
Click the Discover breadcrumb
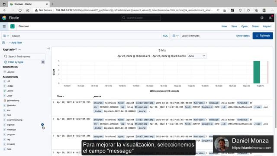[24, 26]
